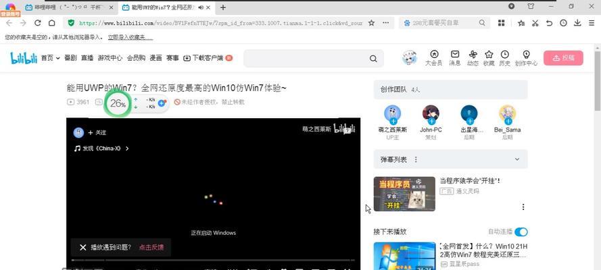The width and height of the screenshot is (601, 270).
Task: Reload the page with the refresh icon
Action: [38, 23]
